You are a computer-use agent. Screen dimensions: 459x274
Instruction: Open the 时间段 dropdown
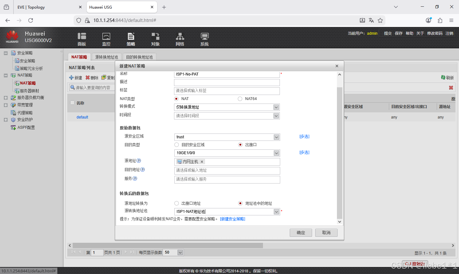tap(276, 116)
